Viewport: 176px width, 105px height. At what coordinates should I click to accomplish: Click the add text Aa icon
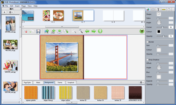53,31
